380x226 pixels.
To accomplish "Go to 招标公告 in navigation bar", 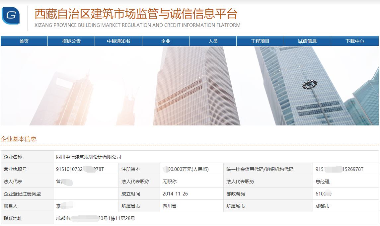I will pos(71,41).
